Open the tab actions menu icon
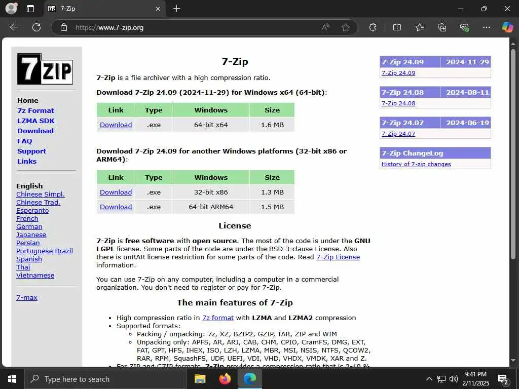Screen dimensions: 519x389 pyautogui.click(x=30, y=9)
